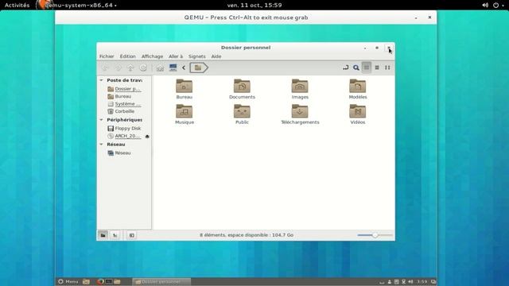The image size is (509, 286).
Task: Open the guest panel user applet
Action: coord(390,282)
